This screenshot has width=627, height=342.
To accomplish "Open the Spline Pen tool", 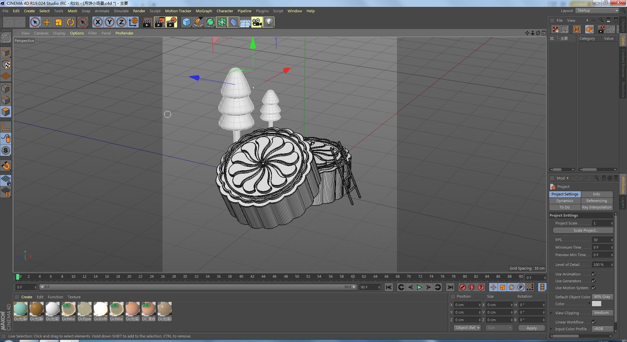I will click(198, 22).
